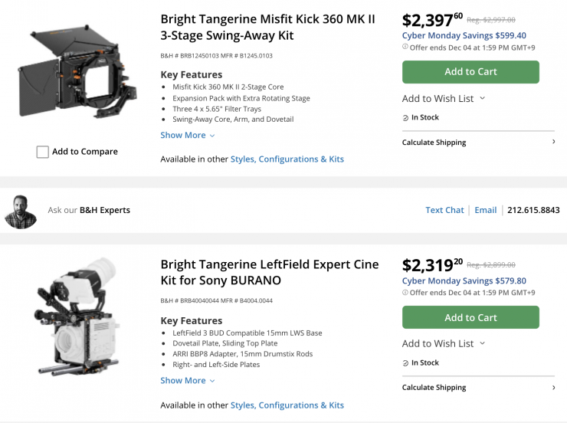The height and width of the screenshot is (423, 567).
Task: Open Styles, Configurations & Kits for Misfit Kick
Action: [287, 159]
